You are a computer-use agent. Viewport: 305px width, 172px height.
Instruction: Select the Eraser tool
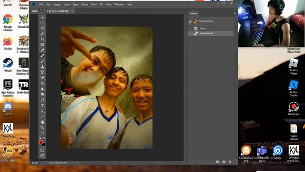[x=42, y=77]
